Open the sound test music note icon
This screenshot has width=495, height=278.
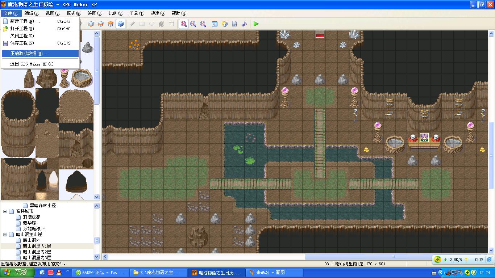click(x=244, y=24)
